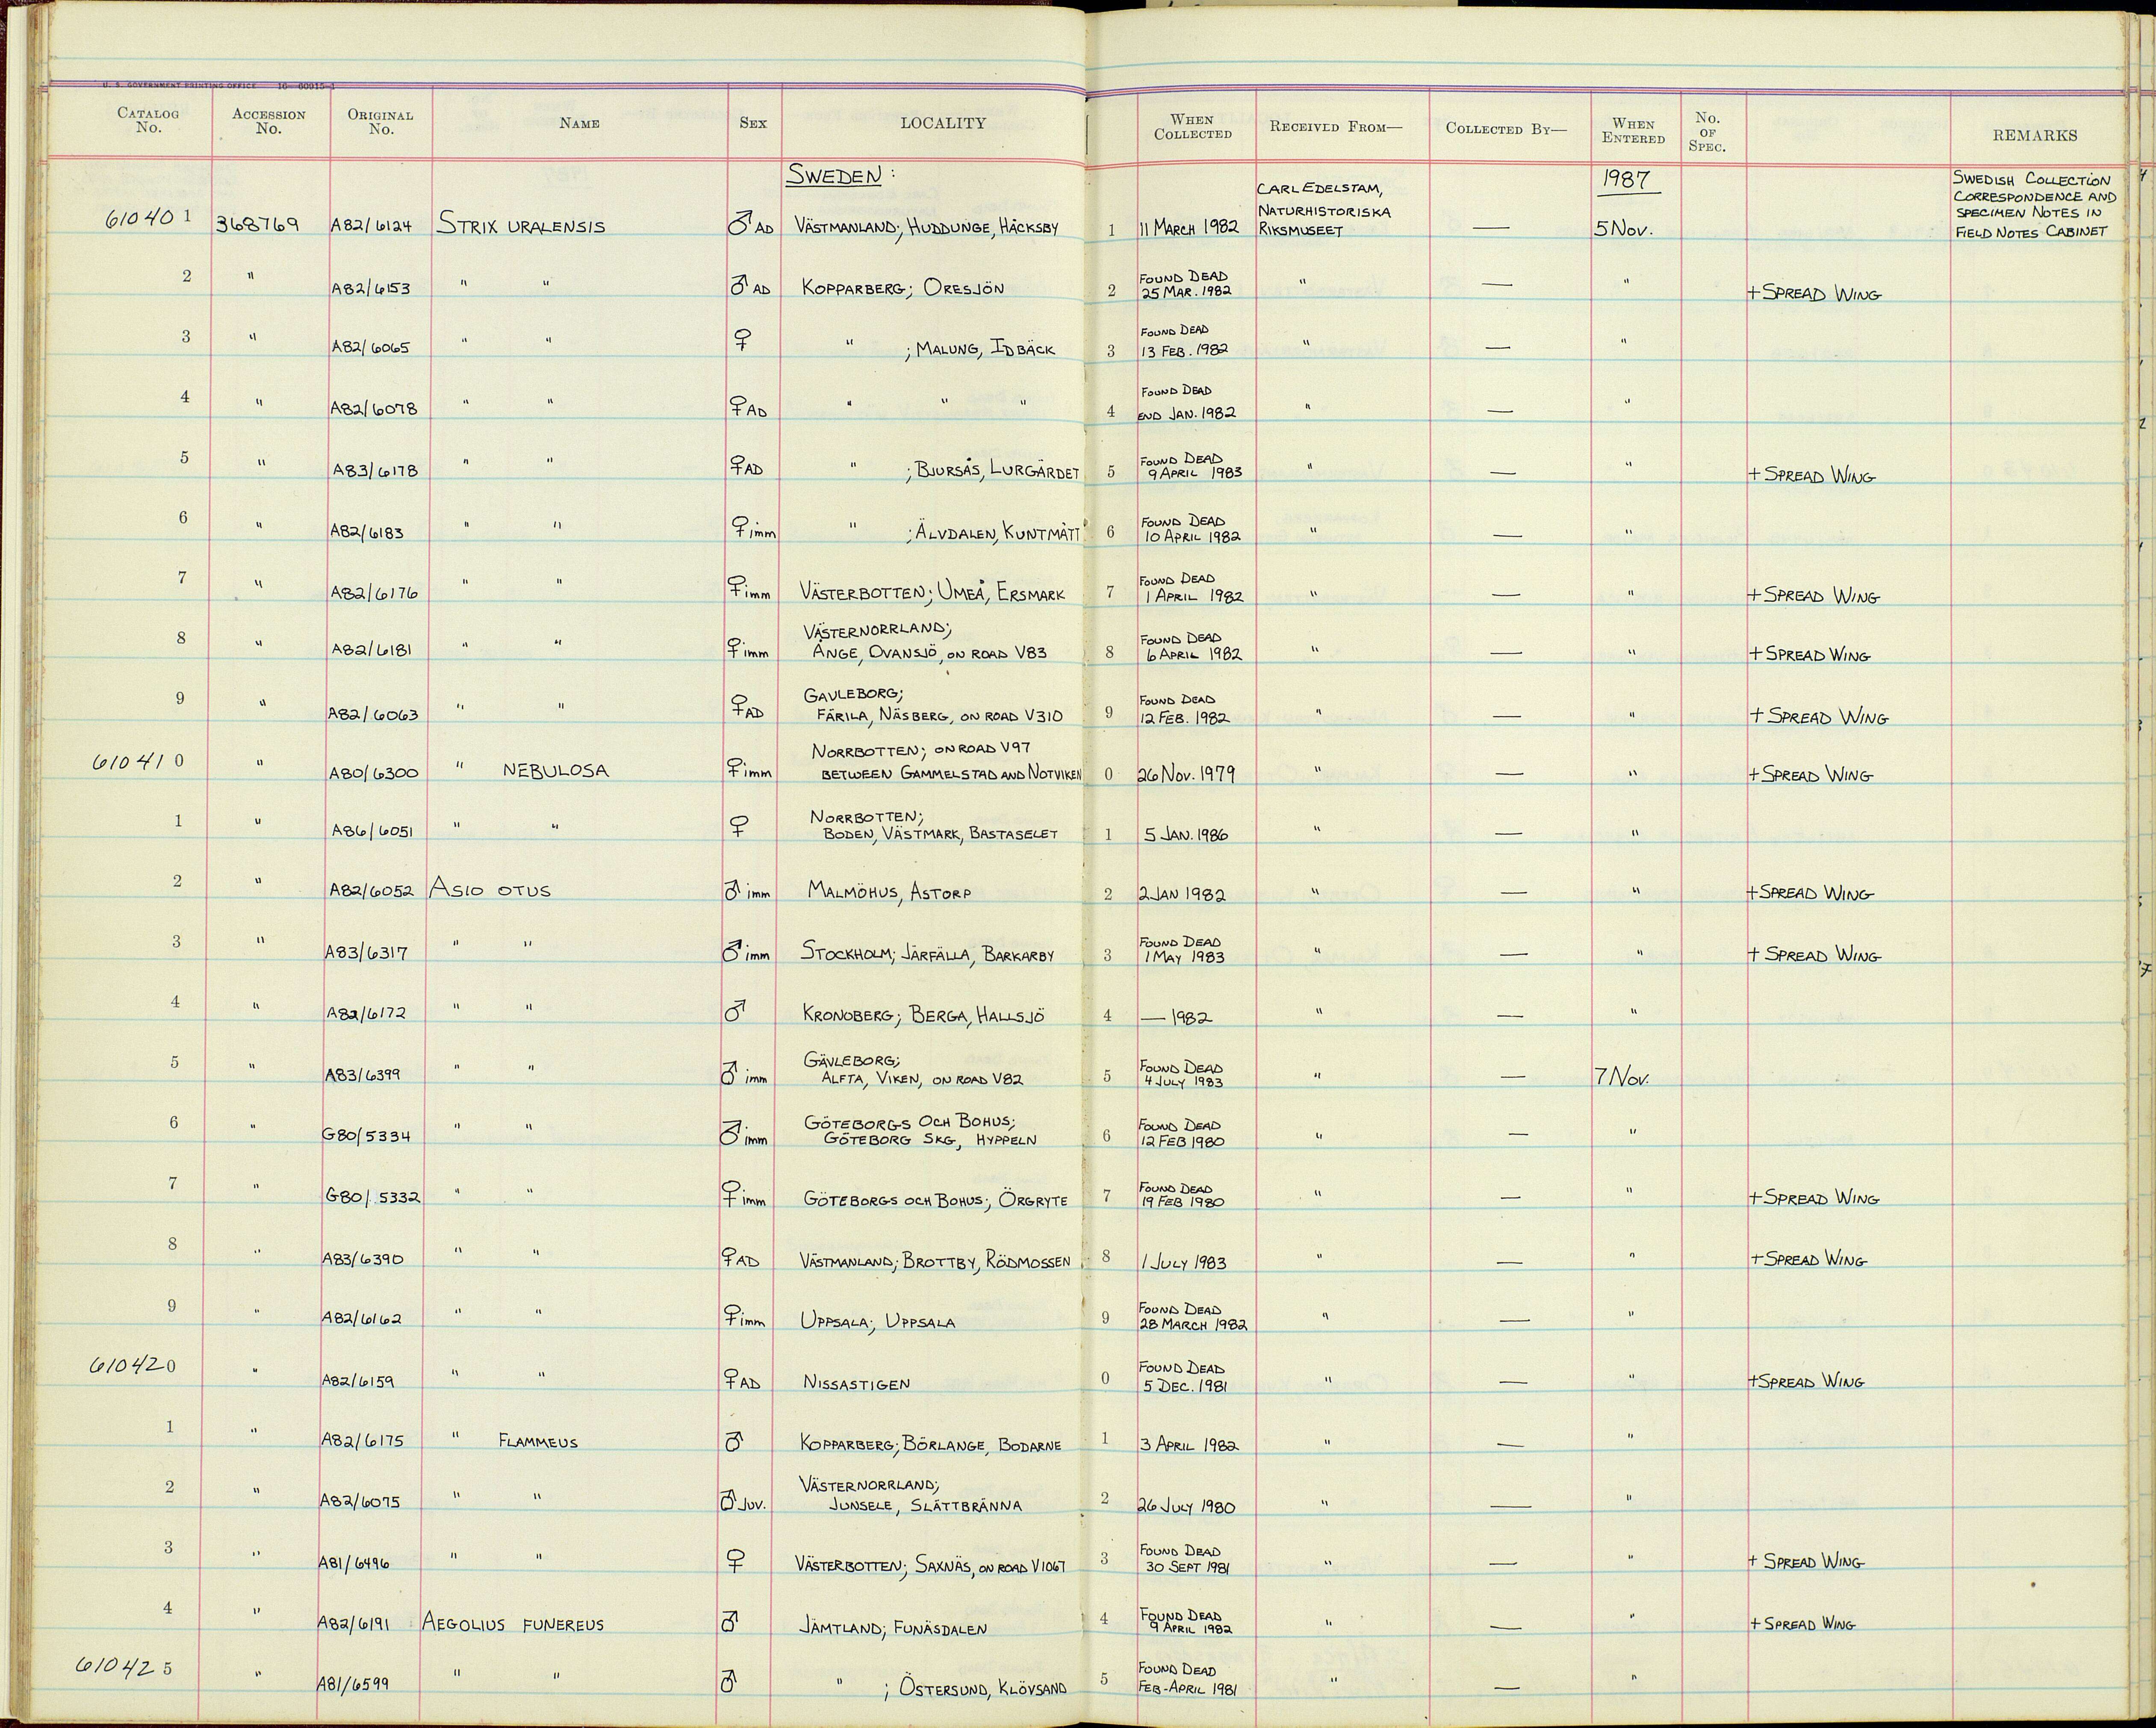2156x1728 pixels.
Task: Click locality 'Jämtland; Funäsdalen'
Action: tap(893, 1628)
